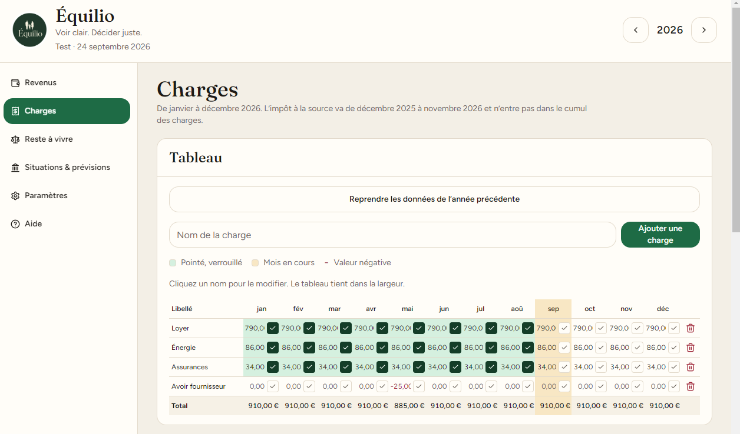This screenshot has width=740, height=434.
Task: Uncheck Assurances April checkbox
Action: coord(382,367)
